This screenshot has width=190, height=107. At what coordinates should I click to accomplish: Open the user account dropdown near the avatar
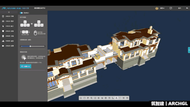tap(162, 8)
